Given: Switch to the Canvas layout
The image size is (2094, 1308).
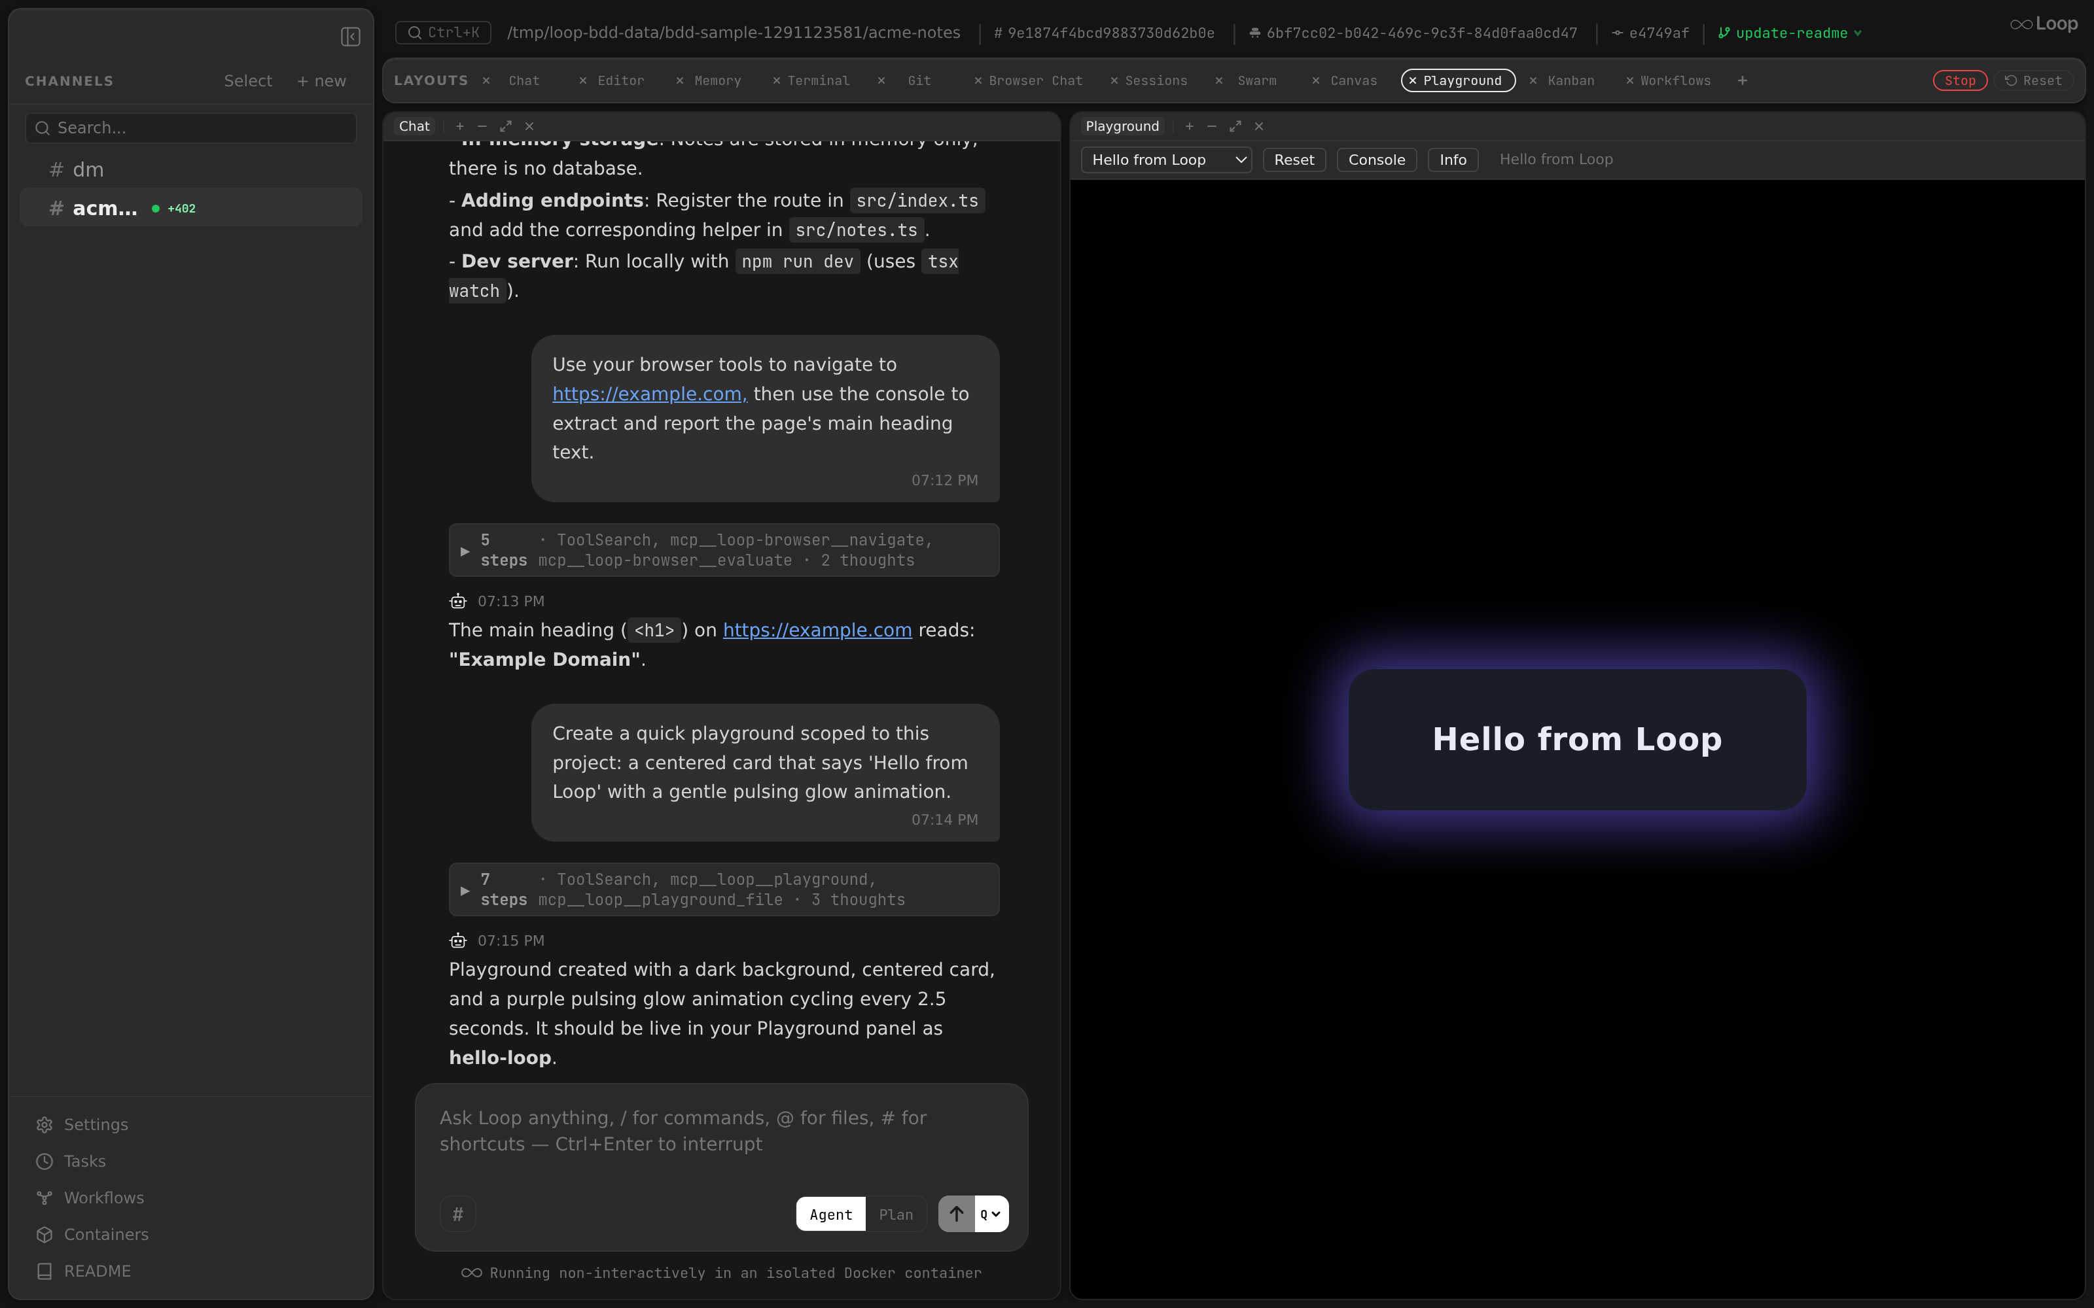Looking at the screenshot, I should tap(1353, 80).
